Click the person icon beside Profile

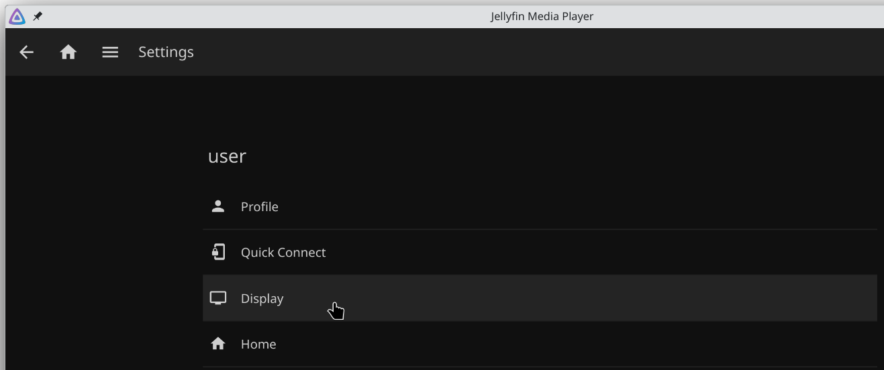(218, 206)
